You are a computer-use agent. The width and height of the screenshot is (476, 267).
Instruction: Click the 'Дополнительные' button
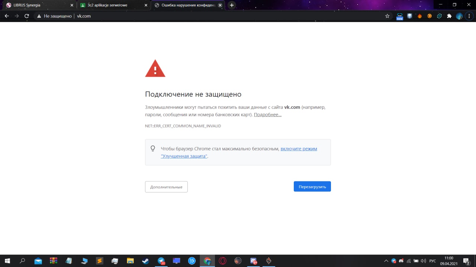(166, 187)
